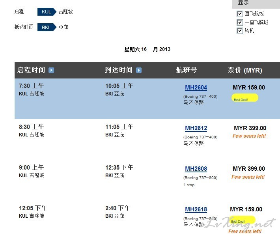The width and height of the screenshot is (280, 237).
Task: Click Few seats left under MH2608 price
Action: tap(248, 177)
